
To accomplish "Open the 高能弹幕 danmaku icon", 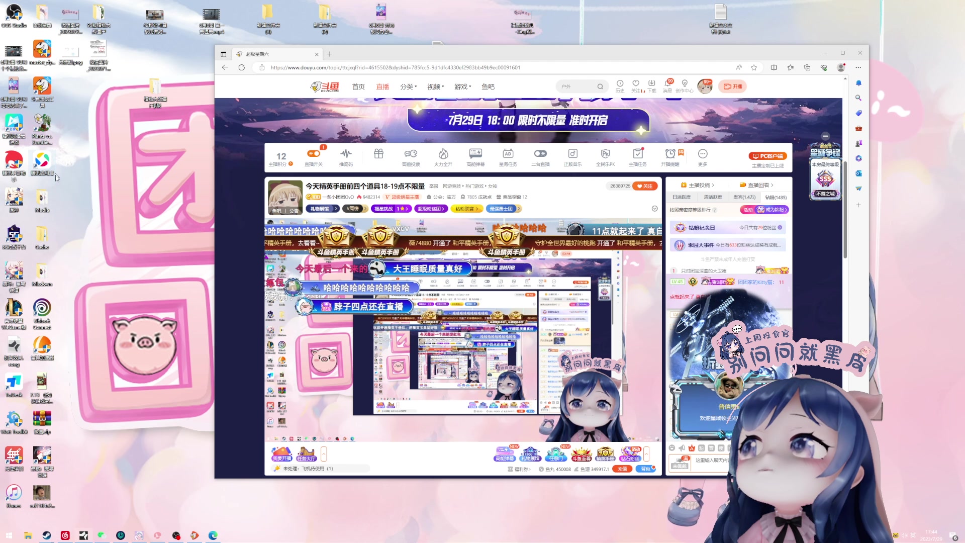I will [x=475, y=154].
